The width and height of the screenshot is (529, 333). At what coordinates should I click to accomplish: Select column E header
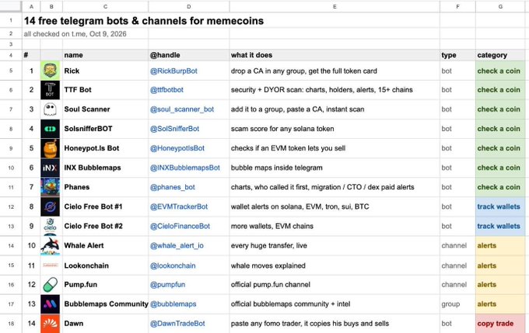(x=335, y=6)
